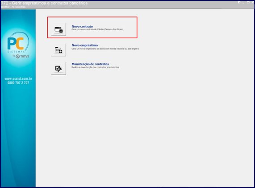Click the PC Sistemas logo in sidebar
The image size is (255, 188).
18,42
